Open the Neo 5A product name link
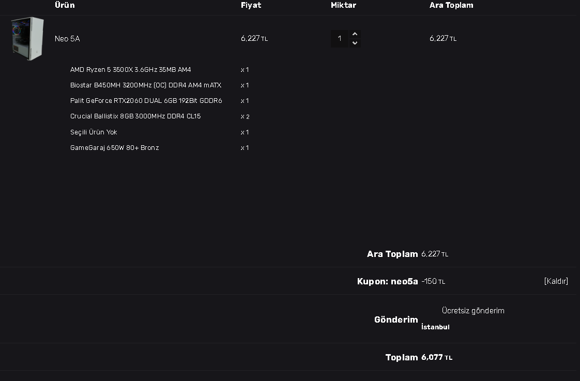Screen dimensions: 580x381 coord(67,39)
